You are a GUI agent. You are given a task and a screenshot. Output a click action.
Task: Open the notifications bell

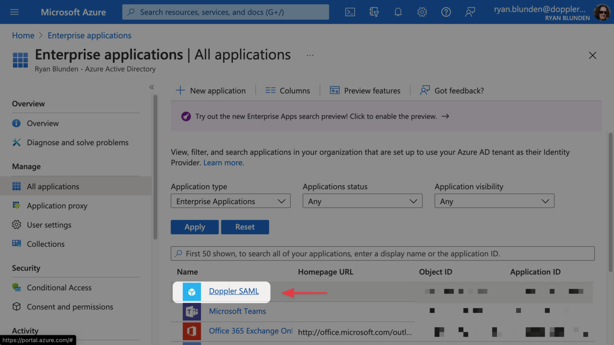tap(398, 12)
